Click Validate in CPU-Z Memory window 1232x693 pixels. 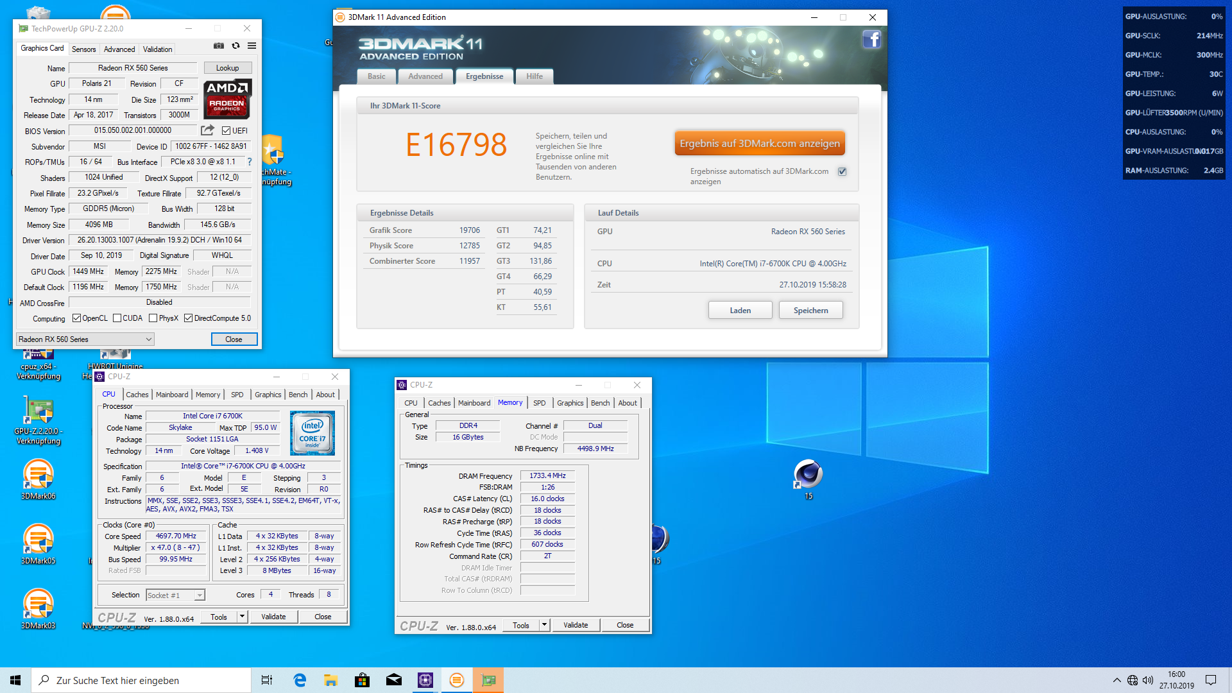coord(576,625)
